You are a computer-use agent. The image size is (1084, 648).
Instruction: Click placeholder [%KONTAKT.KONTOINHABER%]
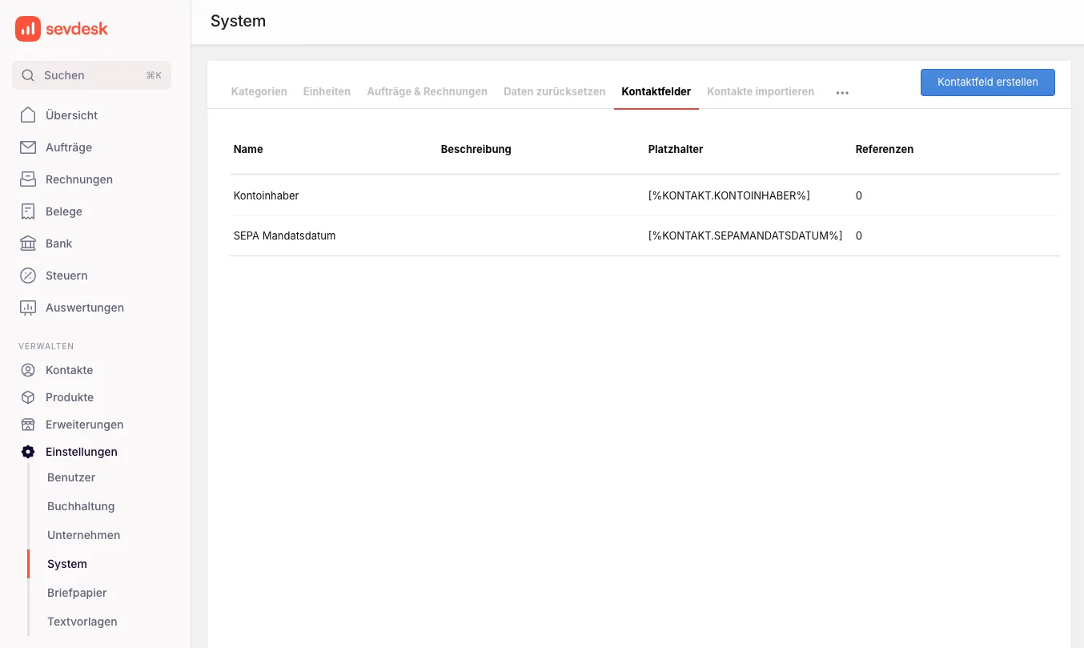[x=729, y=195]
